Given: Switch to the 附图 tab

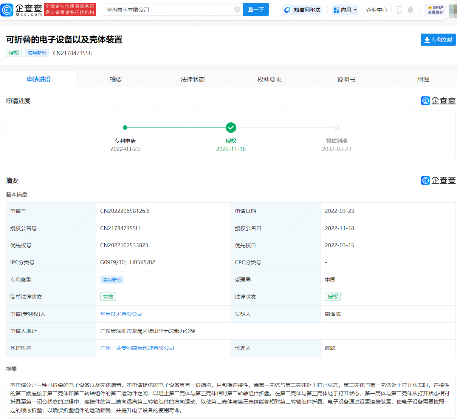Looking at the screenshot, I should [423, 79].
